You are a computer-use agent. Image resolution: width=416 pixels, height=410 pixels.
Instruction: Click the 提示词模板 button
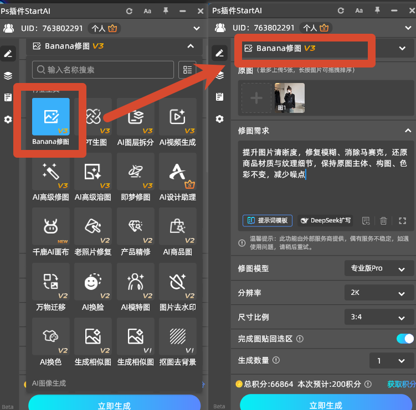click(x=268, y=221)
